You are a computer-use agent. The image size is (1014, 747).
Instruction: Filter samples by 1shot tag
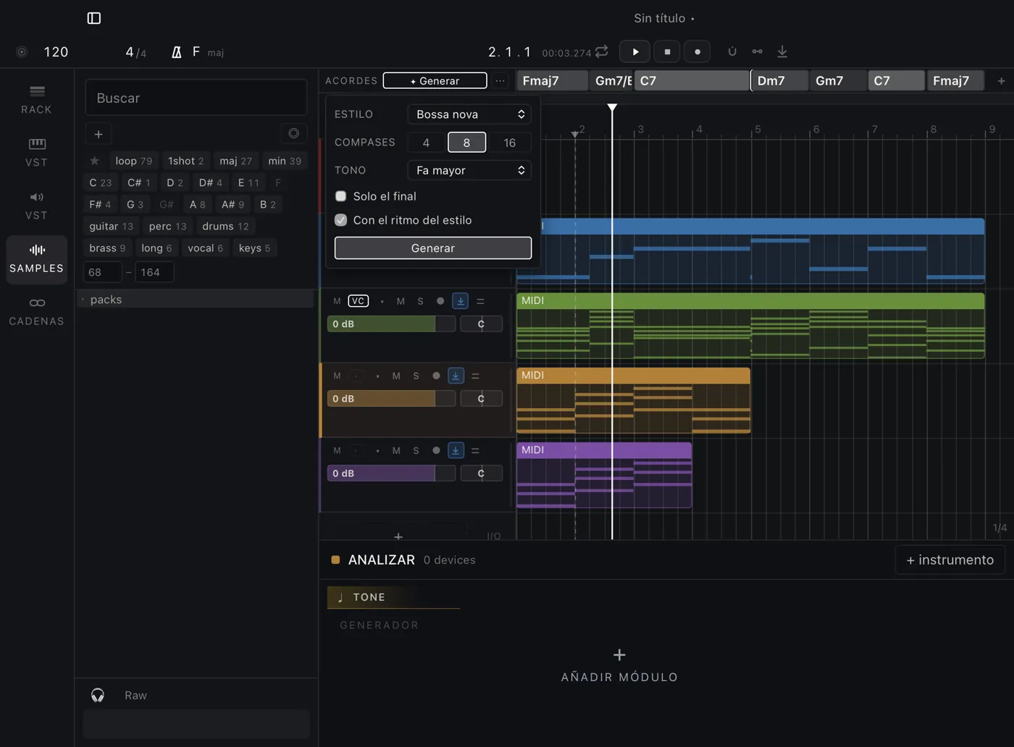(x=185, y=161)
